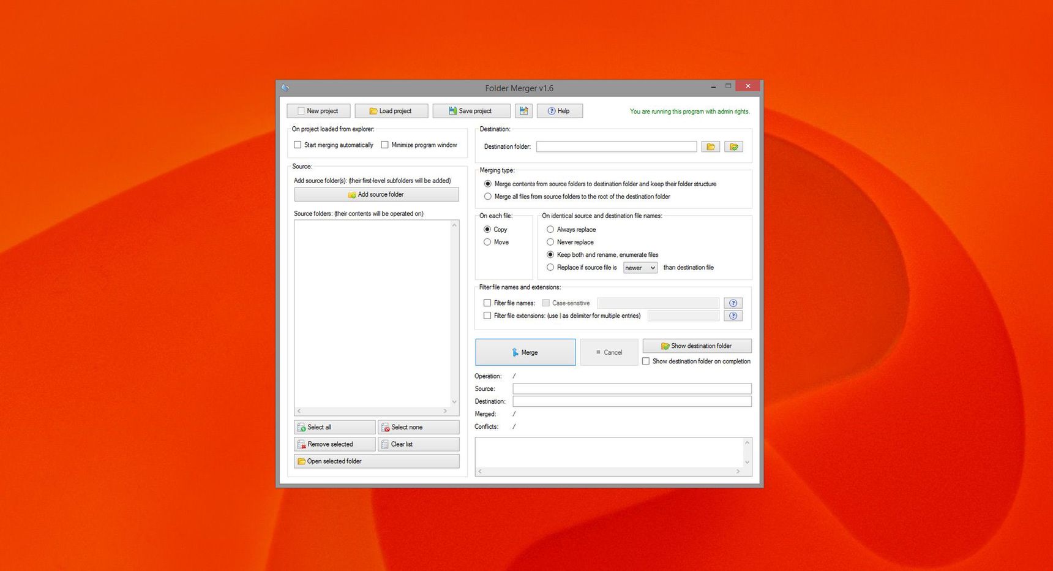Maximize the Folder Merger window
The image size is (1053, 571).
point(728,87)
